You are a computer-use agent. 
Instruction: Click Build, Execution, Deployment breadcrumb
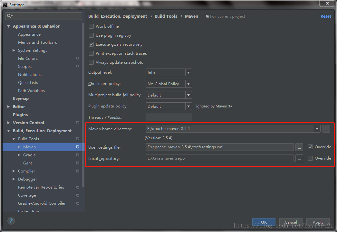click(118, 16)
